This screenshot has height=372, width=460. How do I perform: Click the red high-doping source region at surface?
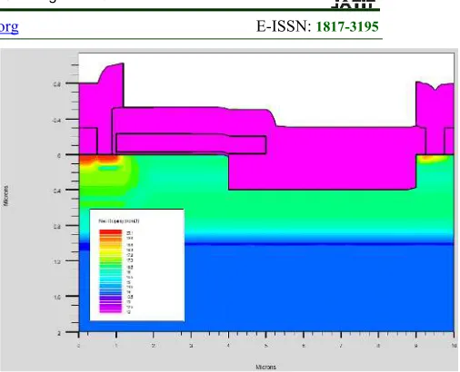[x=98, y=159]
